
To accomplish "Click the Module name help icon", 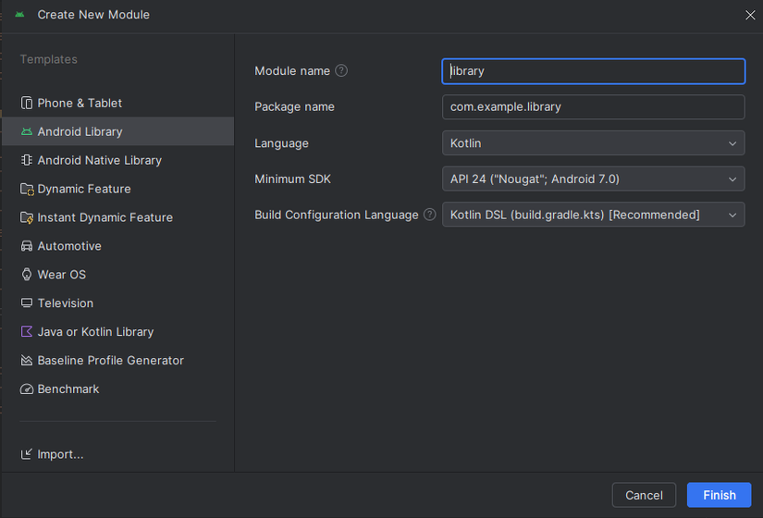I will tap(341, 70).
